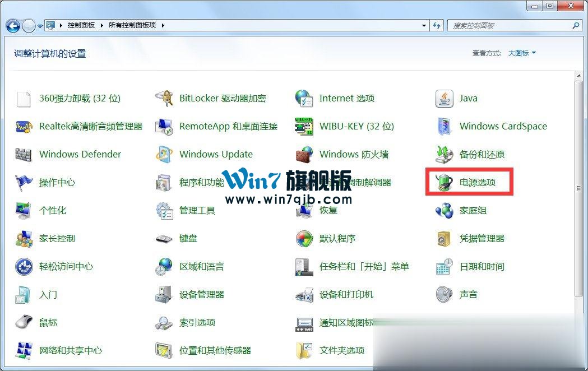Click the 家庭组 spheres icon
Viewport: 588px width, 371px height.
point(445,211)
